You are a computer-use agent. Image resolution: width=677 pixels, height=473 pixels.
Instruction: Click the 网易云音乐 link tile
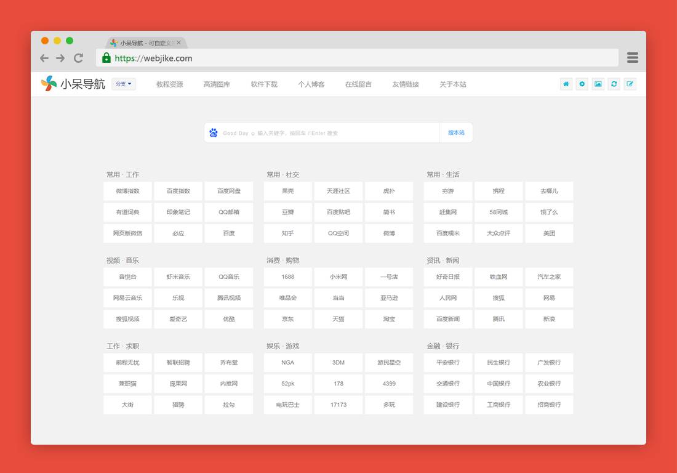tap(127, 298)
